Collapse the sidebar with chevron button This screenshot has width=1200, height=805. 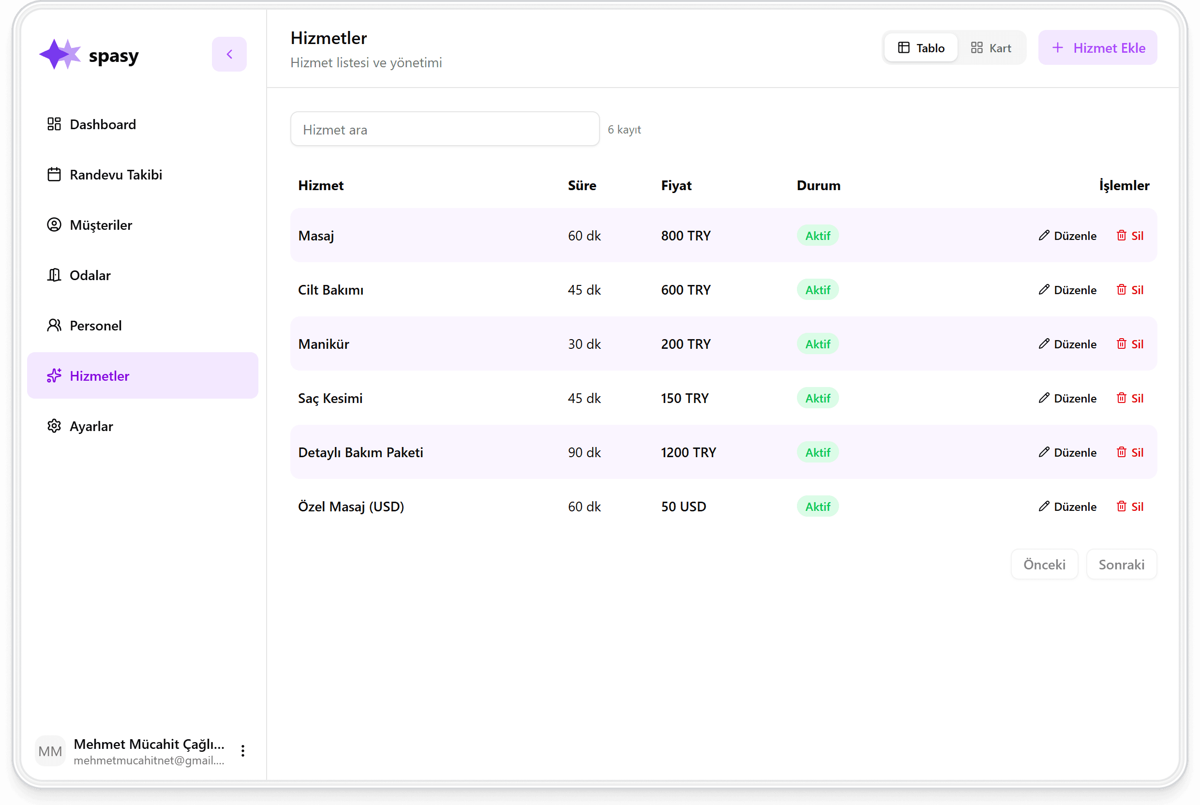229,54
